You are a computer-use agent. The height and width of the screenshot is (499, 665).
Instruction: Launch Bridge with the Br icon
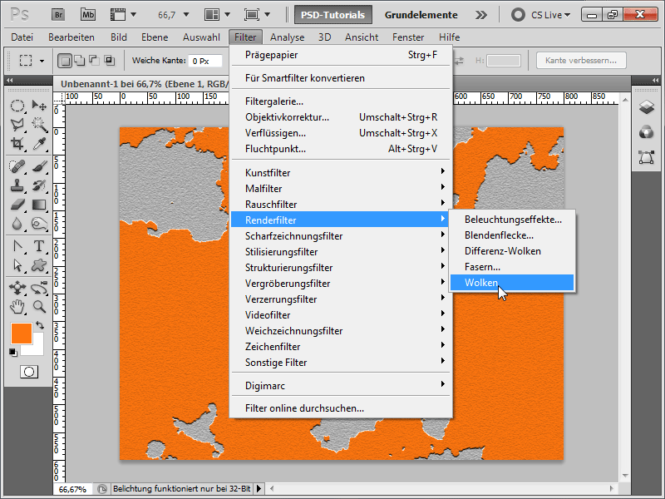coord(58,15)
